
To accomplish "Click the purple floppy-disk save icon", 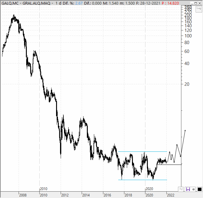I will [188, 189].
